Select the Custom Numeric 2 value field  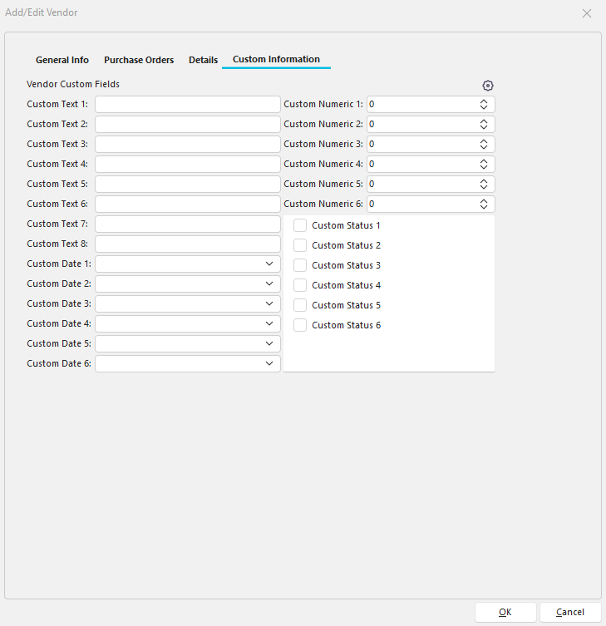(420, 125)
